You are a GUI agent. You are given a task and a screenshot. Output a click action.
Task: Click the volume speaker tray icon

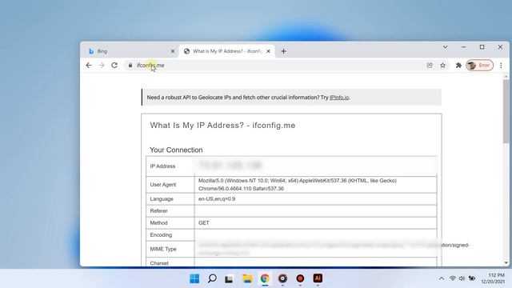point(462,278)
